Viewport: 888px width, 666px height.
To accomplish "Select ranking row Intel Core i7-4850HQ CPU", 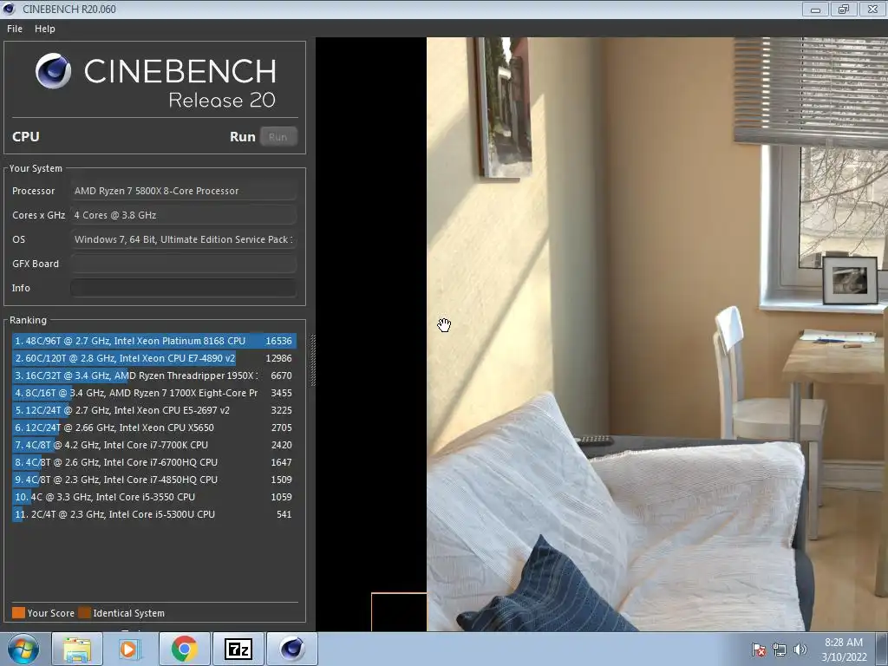I will coord(153,480).
